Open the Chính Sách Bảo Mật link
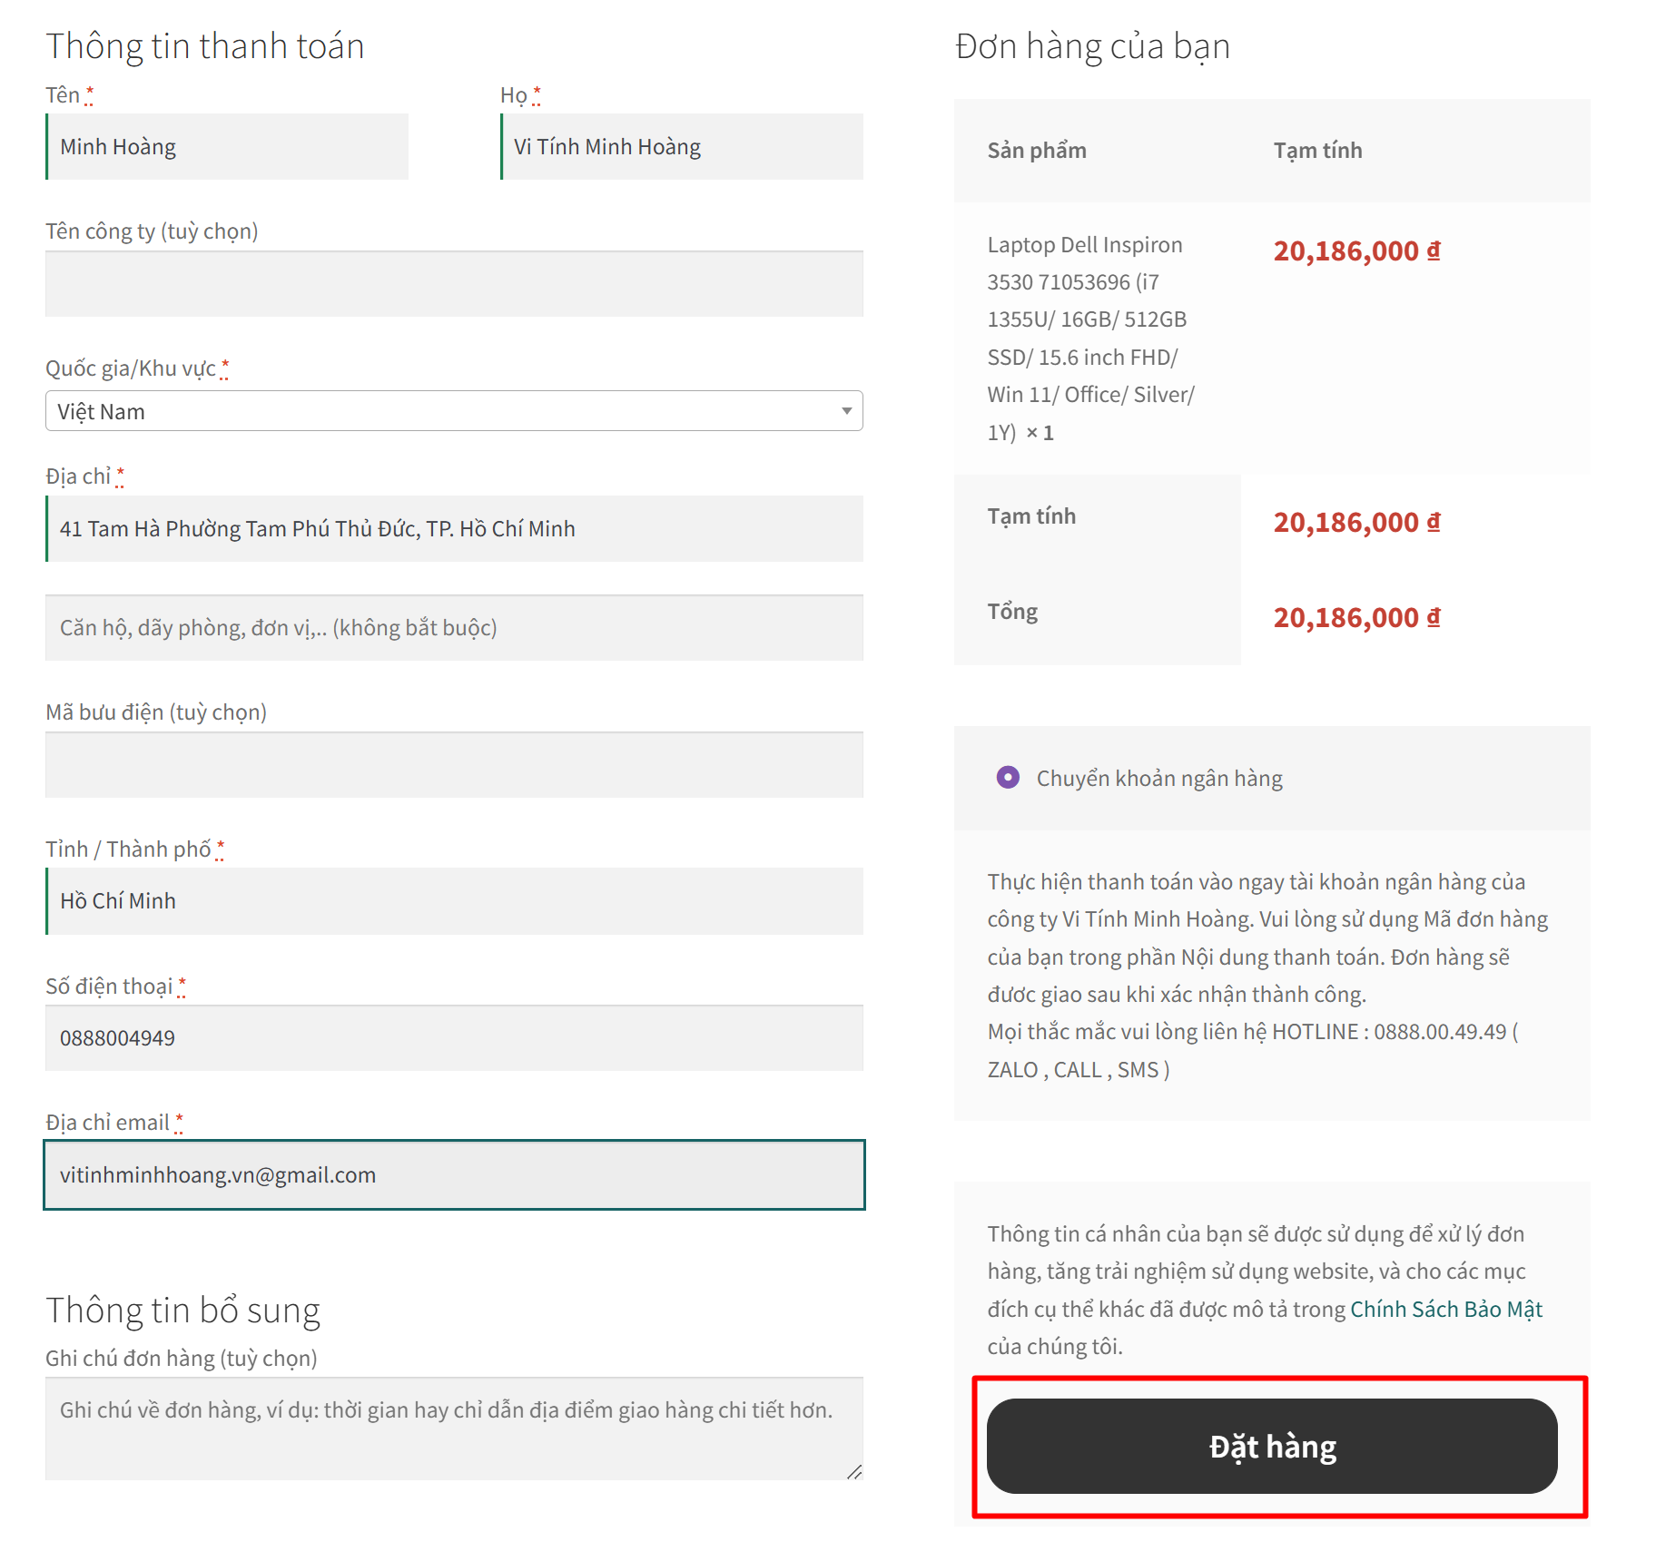Viewport: 1656px width, 1561px height. tap(1446, 1309)
